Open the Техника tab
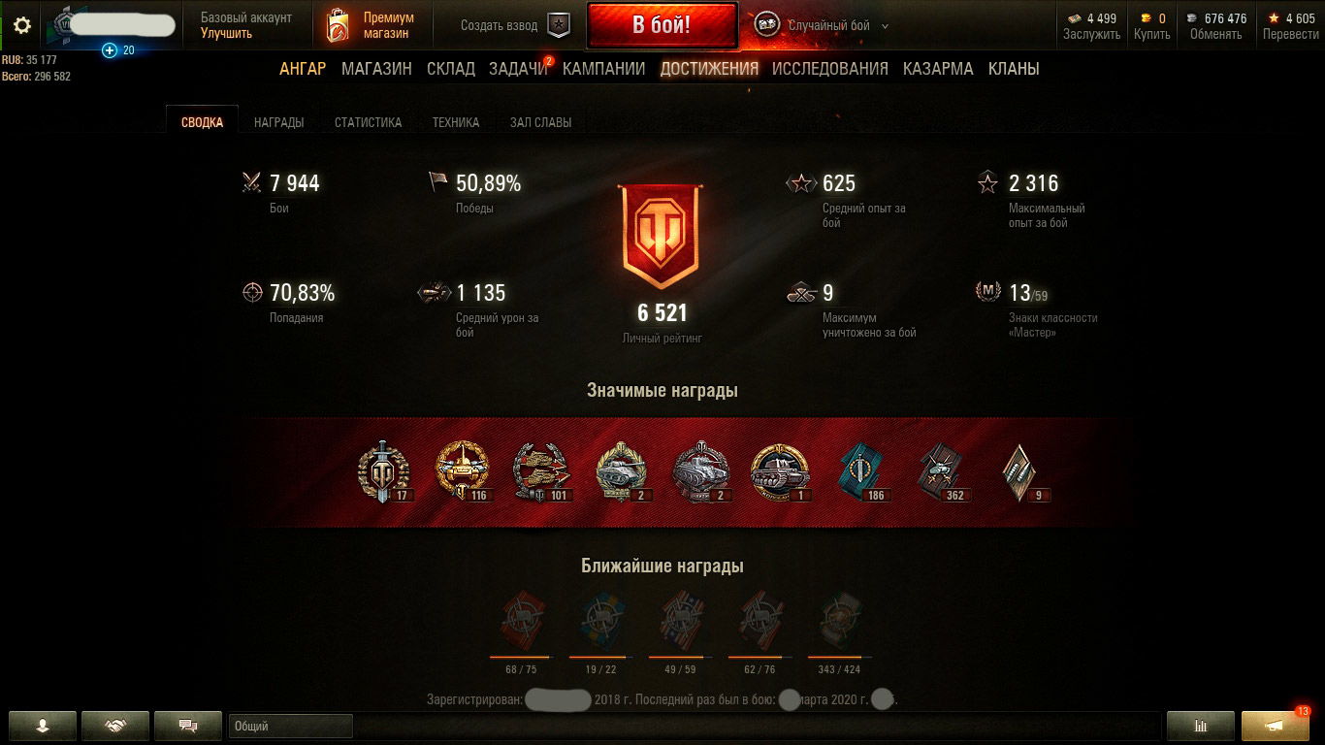Image resolution: width=1325 pixels, height=745 pixels. pos(456,123)
